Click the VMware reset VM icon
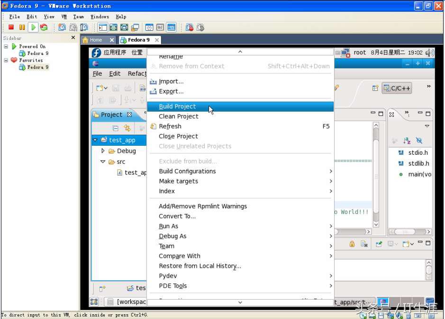This screenshot has width=445, height=319. click(x=44, y=27)
